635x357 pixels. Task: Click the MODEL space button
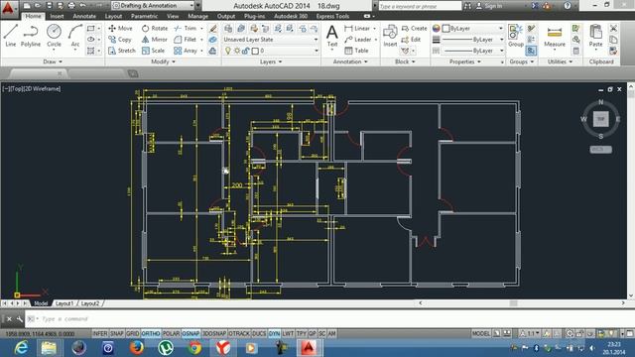480,333
